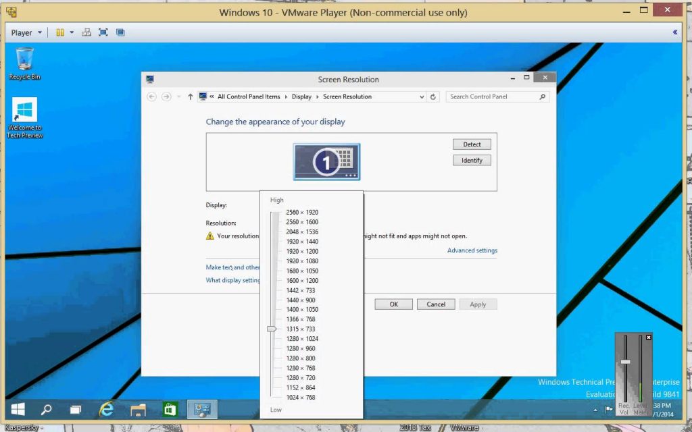Click the Forward arrow in Screen Resolution

pyautogui.click(x=166, y=97)
